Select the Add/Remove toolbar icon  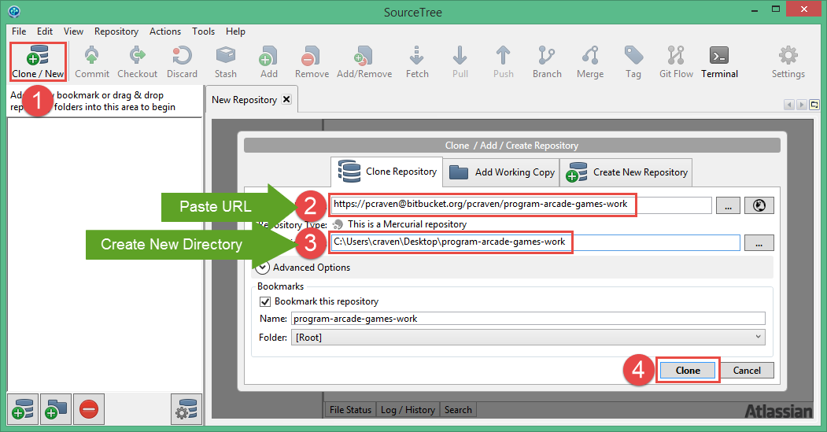tap(364, 61)
